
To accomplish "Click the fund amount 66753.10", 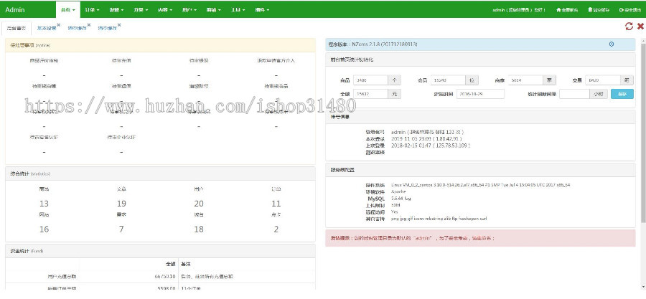I will (165, 276).
